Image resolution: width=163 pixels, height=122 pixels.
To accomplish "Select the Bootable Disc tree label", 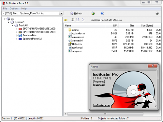I will tap(30, 35).
